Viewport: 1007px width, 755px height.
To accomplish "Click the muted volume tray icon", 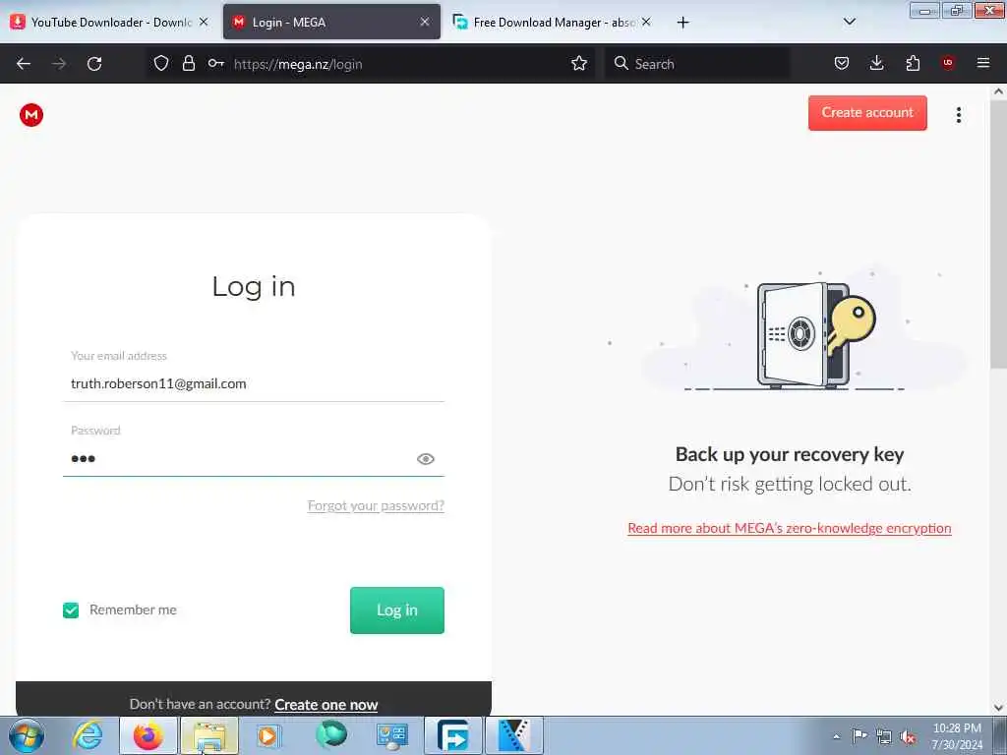I will [x=908, y=736].
